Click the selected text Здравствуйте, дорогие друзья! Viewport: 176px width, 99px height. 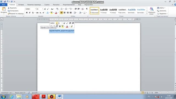(62, 31)
